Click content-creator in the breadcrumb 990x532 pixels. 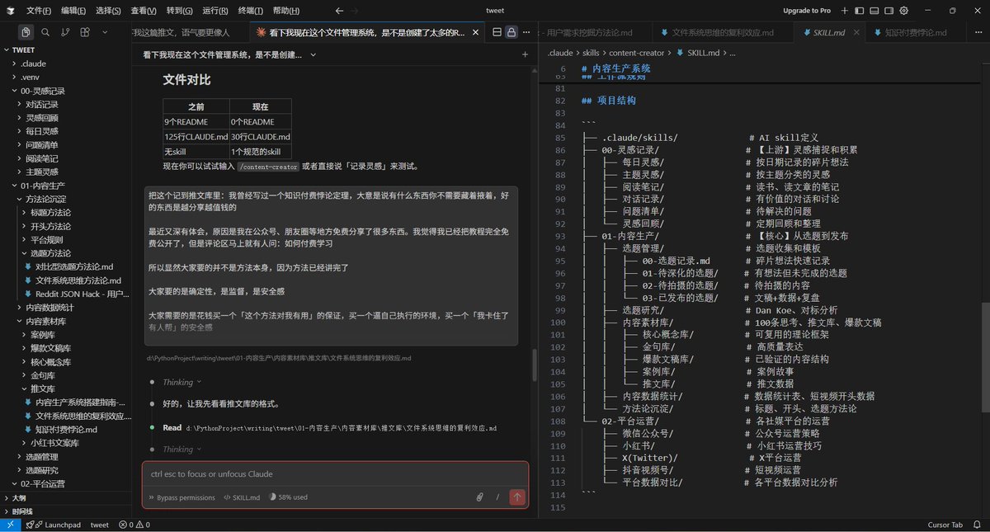tap(638, 52)
